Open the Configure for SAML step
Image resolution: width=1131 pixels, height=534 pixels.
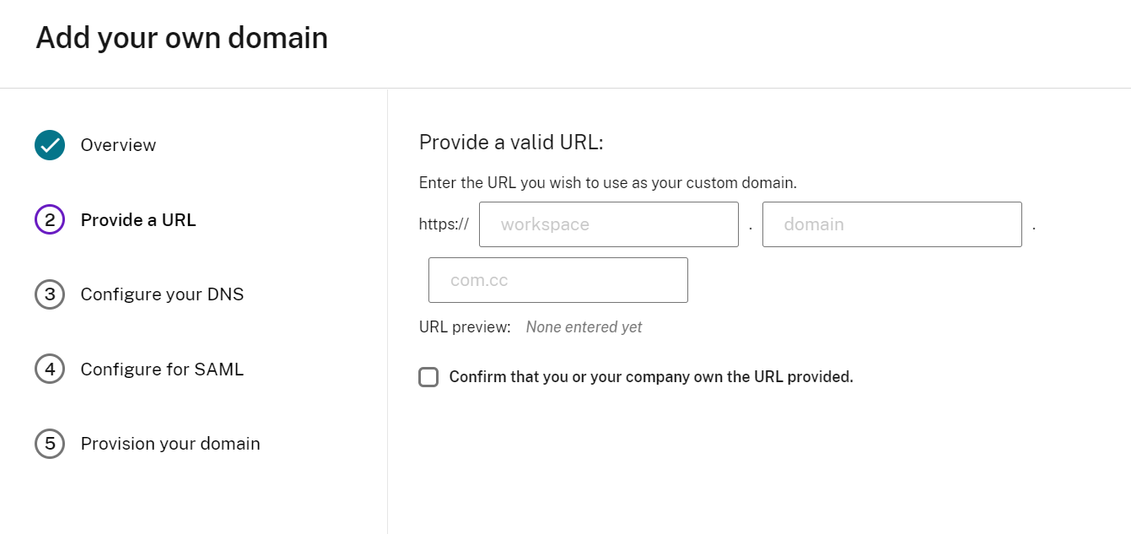[x=162, y=369]
